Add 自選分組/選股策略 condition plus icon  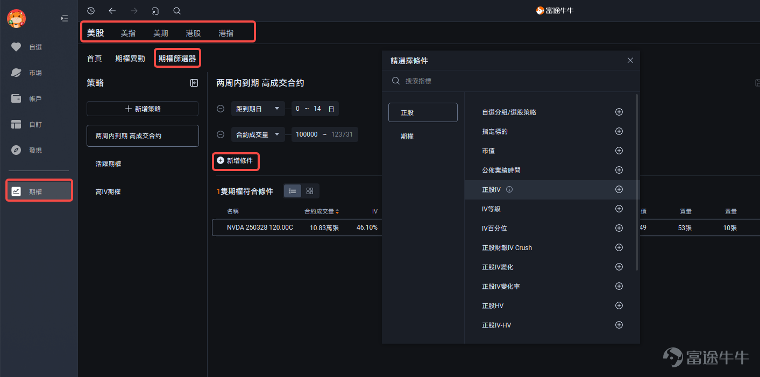tap(619, 112)
